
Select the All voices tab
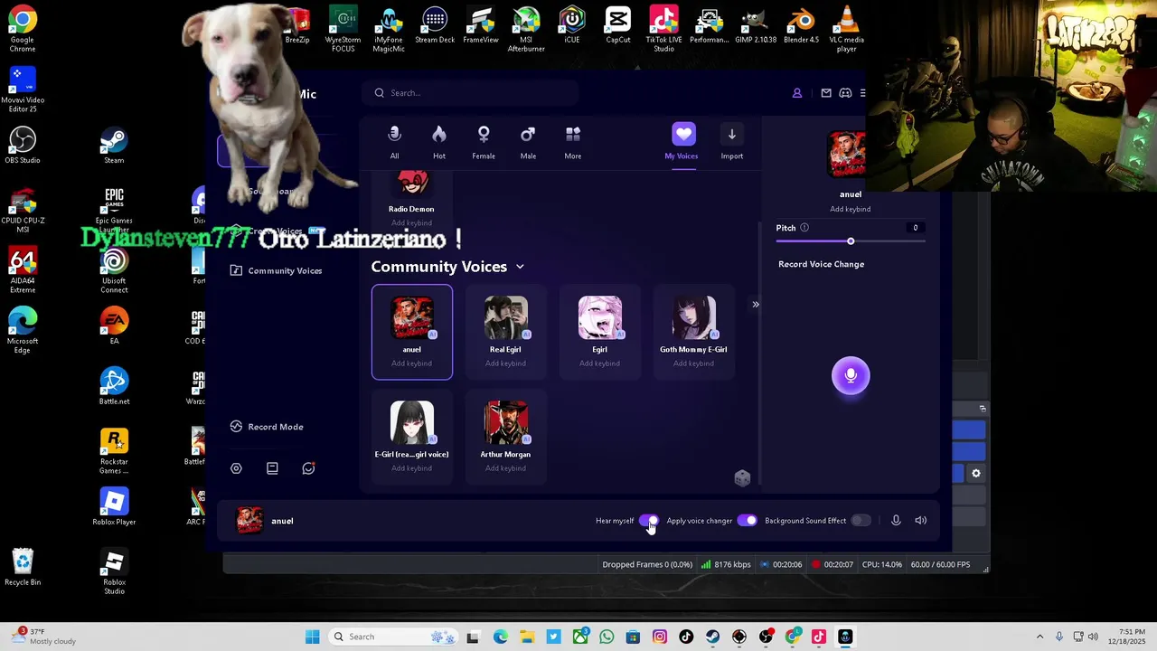tap(394, 143)
